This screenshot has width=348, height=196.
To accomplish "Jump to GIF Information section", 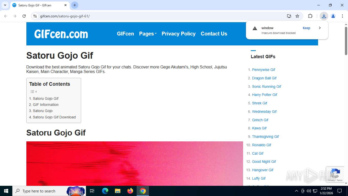I will [46, 105].
